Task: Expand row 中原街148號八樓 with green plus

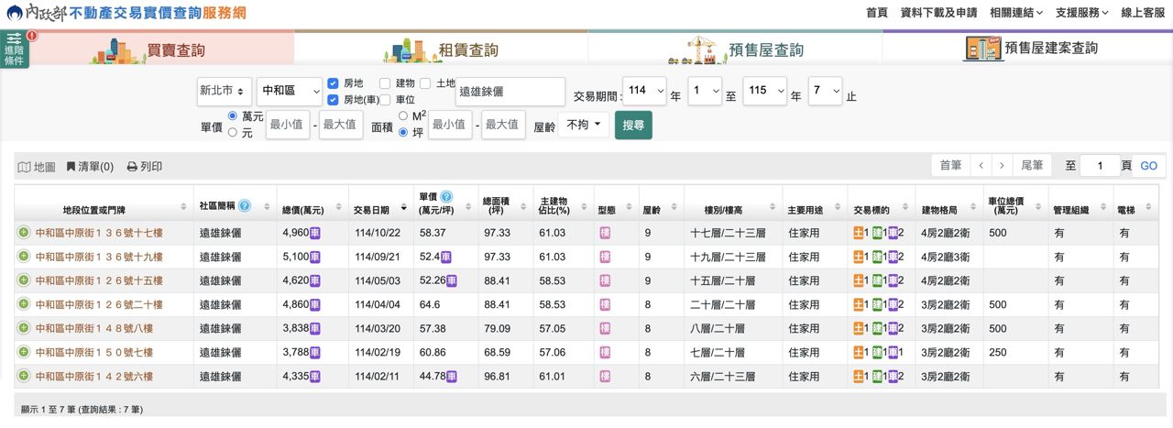Action: pos(23,328)
